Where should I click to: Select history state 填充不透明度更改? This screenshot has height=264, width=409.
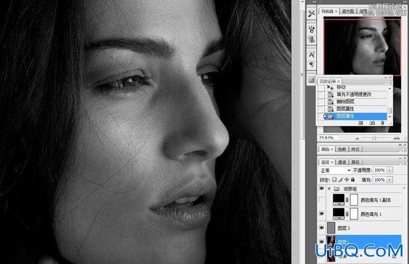point(356,94)
